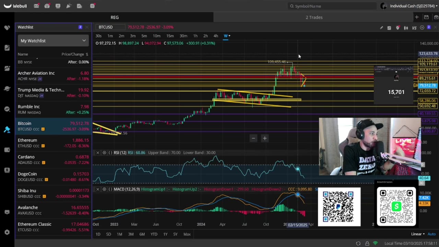Select the active blue trading tool sidebar icon
Image resolution: width=439 pixels, height=247 pixels.
[x=7, y=130]
